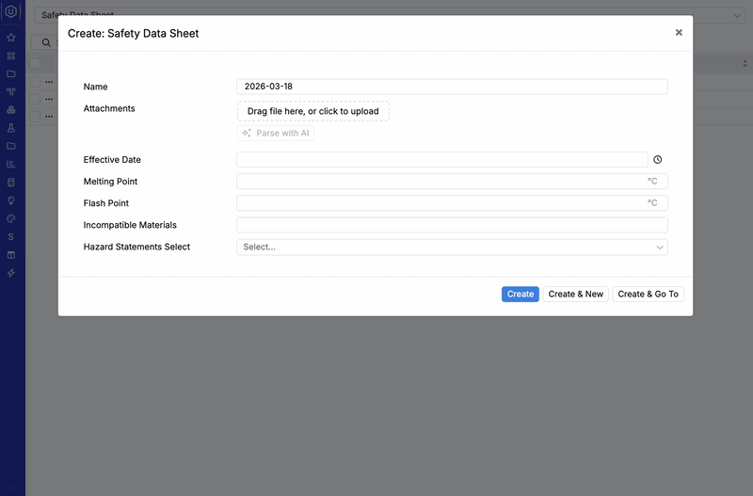
Task: Expand the Hazard Statements dropdown chevron
Action: click(x=660, y=248)
